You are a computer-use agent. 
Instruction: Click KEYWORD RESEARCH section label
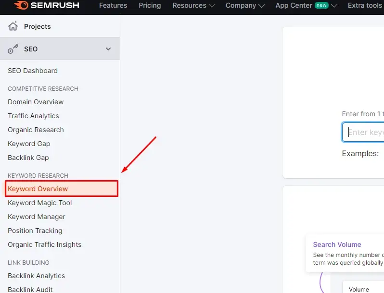pos(38,175)
